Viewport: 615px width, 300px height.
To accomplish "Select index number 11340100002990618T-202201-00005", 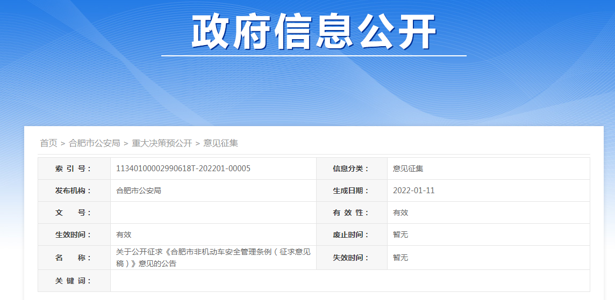I will pos(183,169).
